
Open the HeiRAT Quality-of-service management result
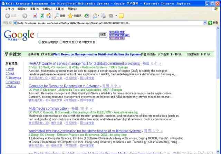[84, 63]
